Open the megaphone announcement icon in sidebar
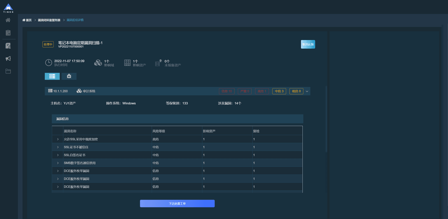This screenshot has height=219, width=448. 8,58
